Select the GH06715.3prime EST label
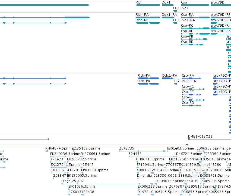Viewport: 231px width, 196px height. [150, 159]
